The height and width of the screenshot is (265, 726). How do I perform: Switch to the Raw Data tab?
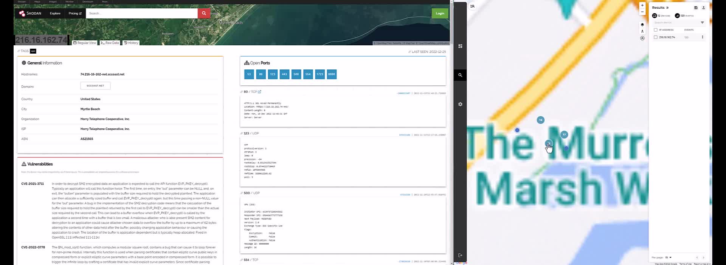click(x=110, y=43)
